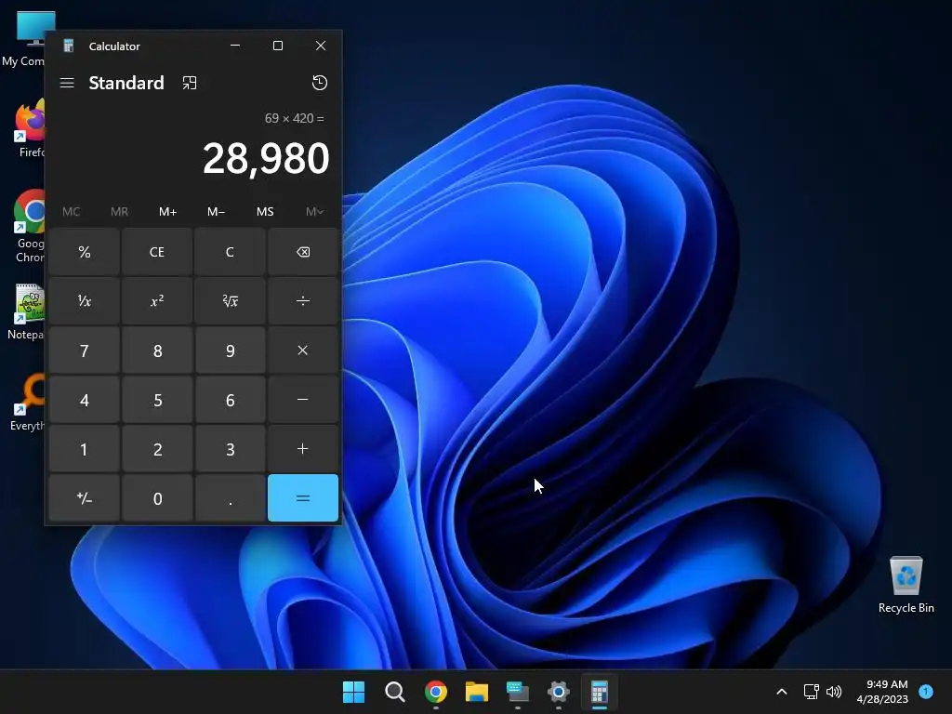The width and height of the screenshot is (952, 714).
Task: Close the Calculator window
Action: click(321, 46)
